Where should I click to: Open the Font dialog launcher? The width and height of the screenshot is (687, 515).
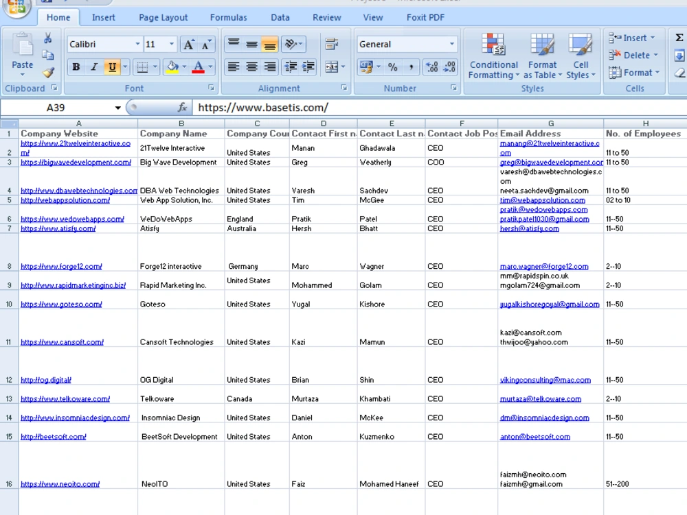pyautogui.click(x=211, y=88)
